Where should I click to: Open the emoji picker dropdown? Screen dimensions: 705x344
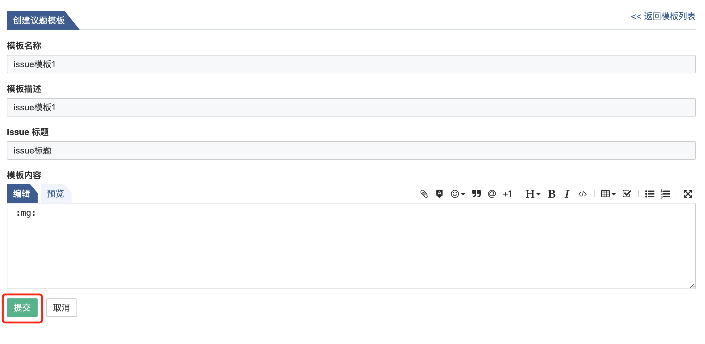click(458, 194)
